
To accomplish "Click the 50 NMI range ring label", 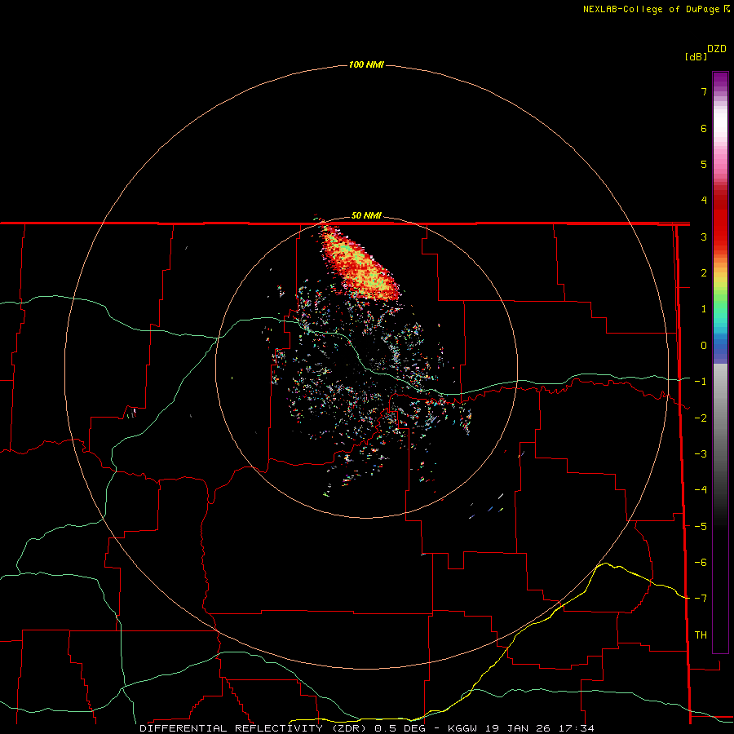I will tap(366, 216).
